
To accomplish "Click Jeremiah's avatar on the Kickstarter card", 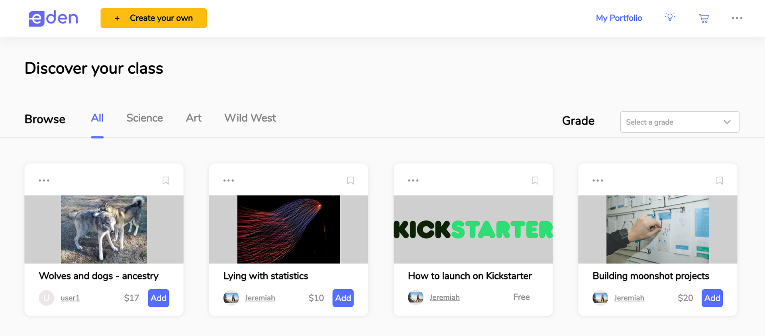I will [x=416, y=297].
